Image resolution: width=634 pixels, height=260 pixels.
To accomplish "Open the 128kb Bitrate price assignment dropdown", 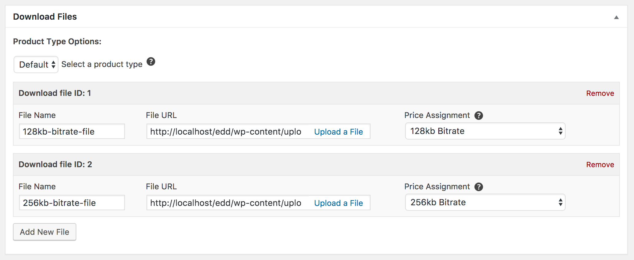I will (x=485, y=131).
